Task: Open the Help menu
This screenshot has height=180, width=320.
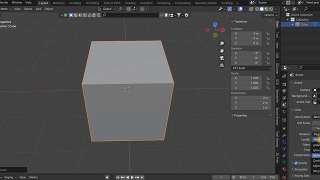Action: tap(28, 2)
